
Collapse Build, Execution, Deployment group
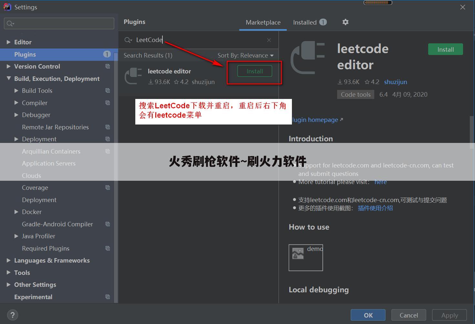(8, 79)
